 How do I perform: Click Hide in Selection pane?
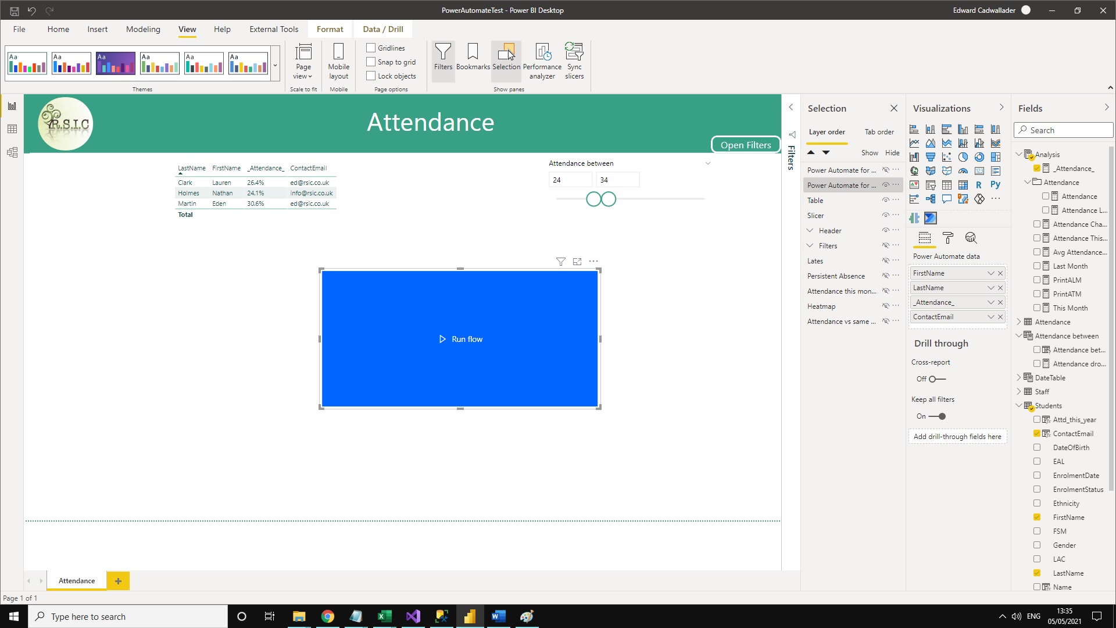[x=892, y=153]
